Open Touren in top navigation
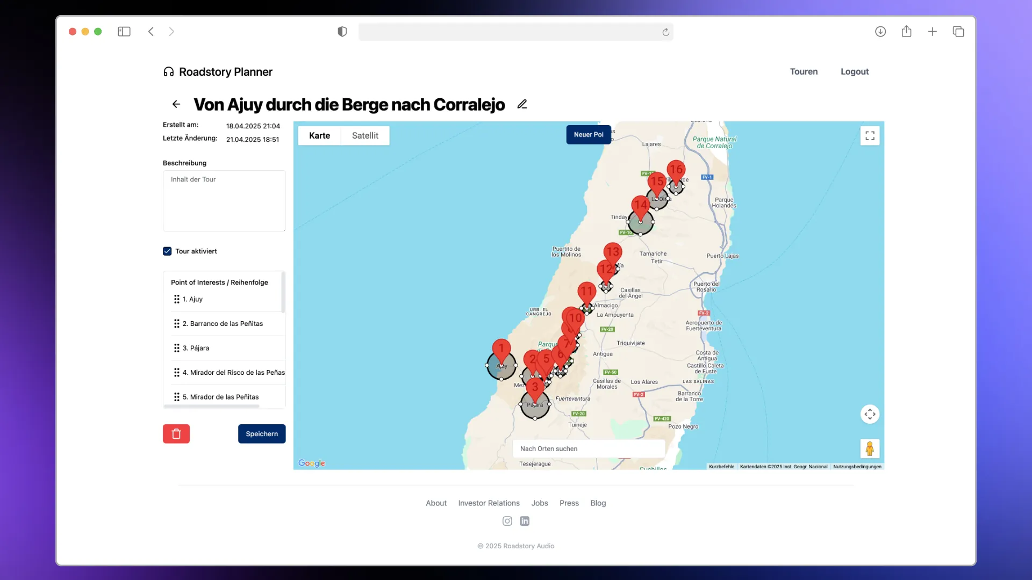The image size is (1032, 580). click(804, 71)
